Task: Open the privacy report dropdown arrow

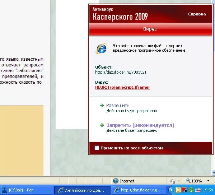Action: point(179,181)
